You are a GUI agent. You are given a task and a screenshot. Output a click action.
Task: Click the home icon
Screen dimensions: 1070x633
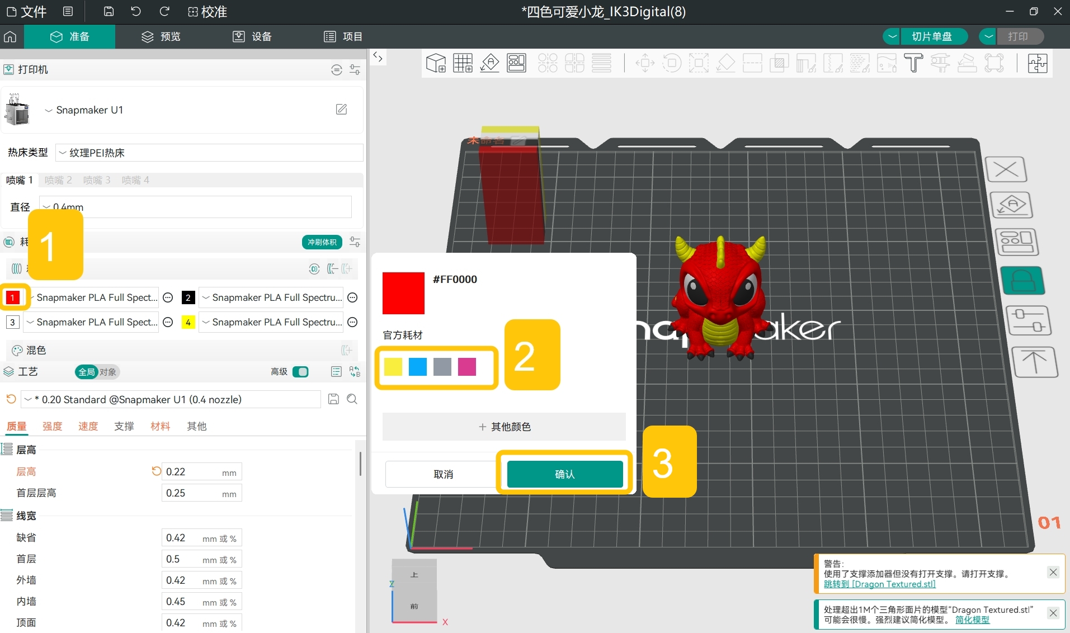(10, 37)
